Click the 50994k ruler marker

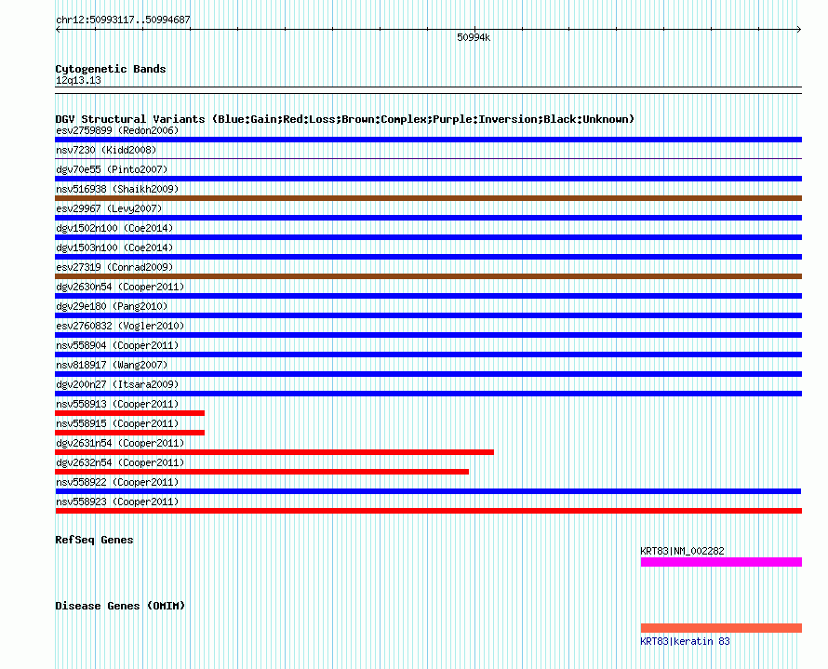coord(474,37)
